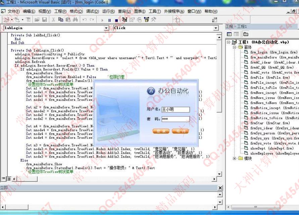Click the View Object icon in Project panel
This screenshot has width=299, height=215.
(x=236, y=34)
